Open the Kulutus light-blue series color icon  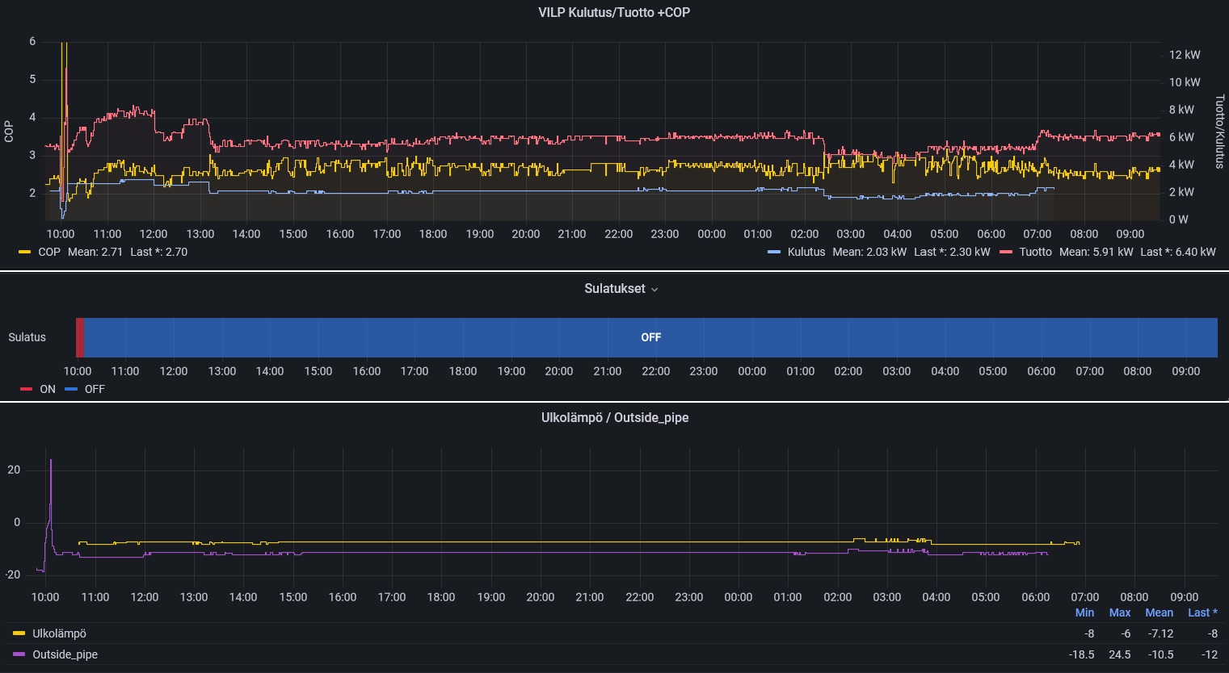click(x=774, y=252)
